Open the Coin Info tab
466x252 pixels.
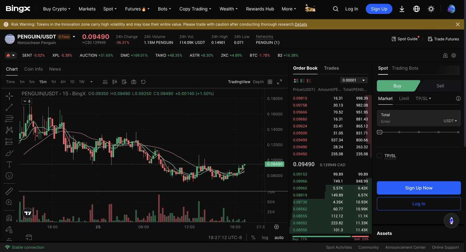pyautogui.click(x=33, y=69)
